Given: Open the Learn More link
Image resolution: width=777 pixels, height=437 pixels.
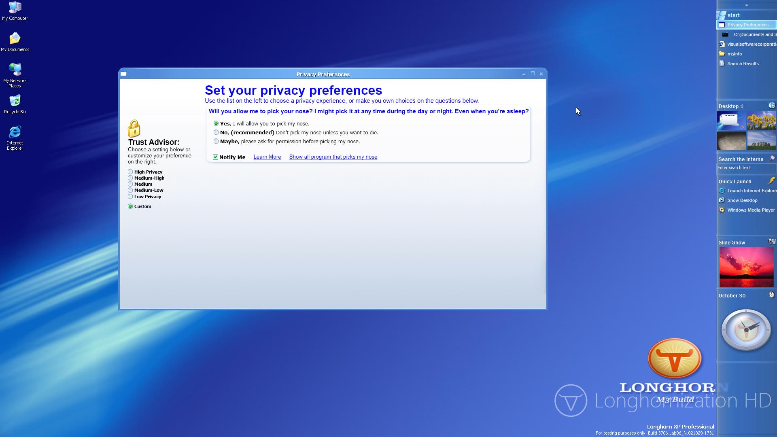Looking at the screenshot, I should click(267, 157).
